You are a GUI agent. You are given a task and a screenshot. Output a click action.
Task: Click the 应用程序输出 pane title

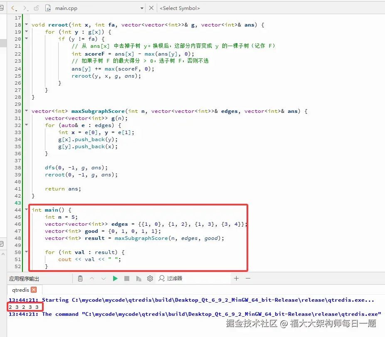pos(24,278)
